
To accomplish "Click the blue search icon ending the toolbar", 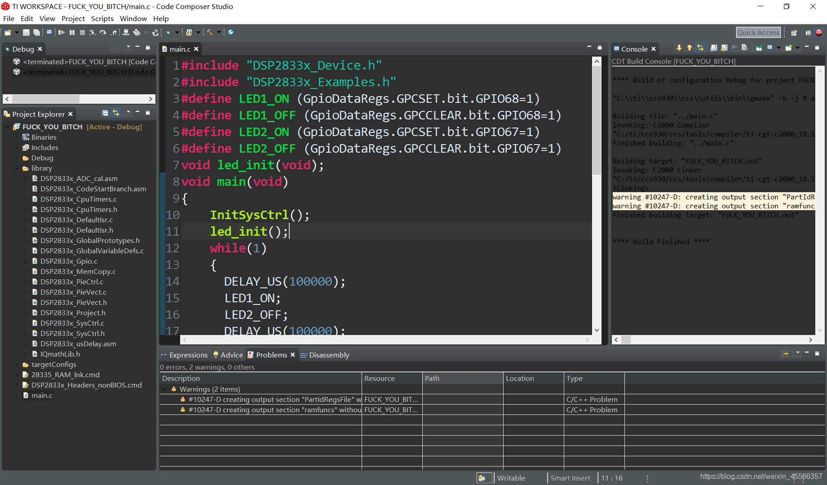I will 230,32.
